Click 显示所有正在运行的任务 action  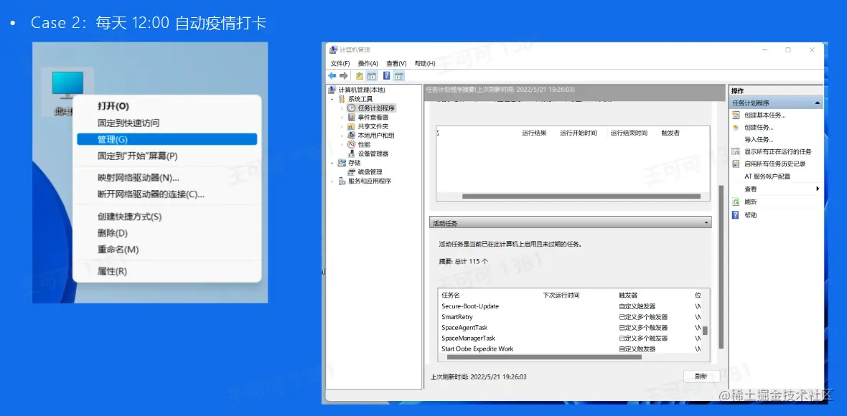[x=778, y=151]
